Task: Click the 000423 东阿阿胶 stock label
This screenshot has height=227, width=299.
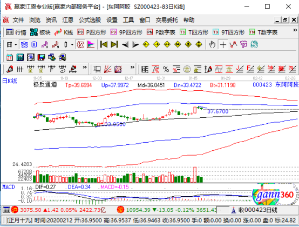Action: [276, 84]
